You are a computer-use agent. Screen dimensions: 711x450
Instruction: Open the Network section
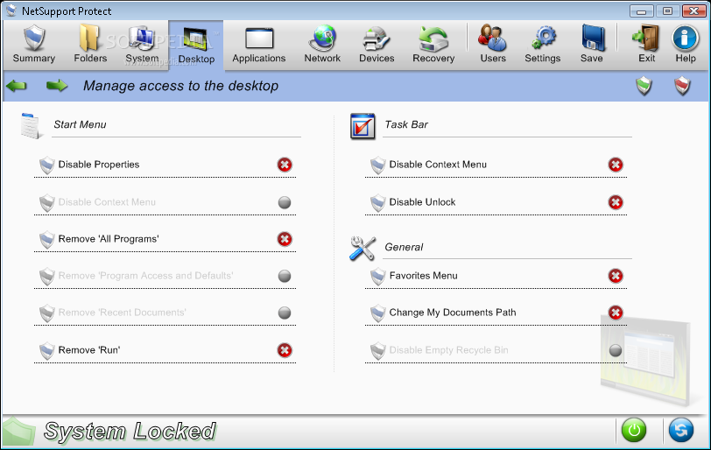pyautogui.click(x=322, y=45)
